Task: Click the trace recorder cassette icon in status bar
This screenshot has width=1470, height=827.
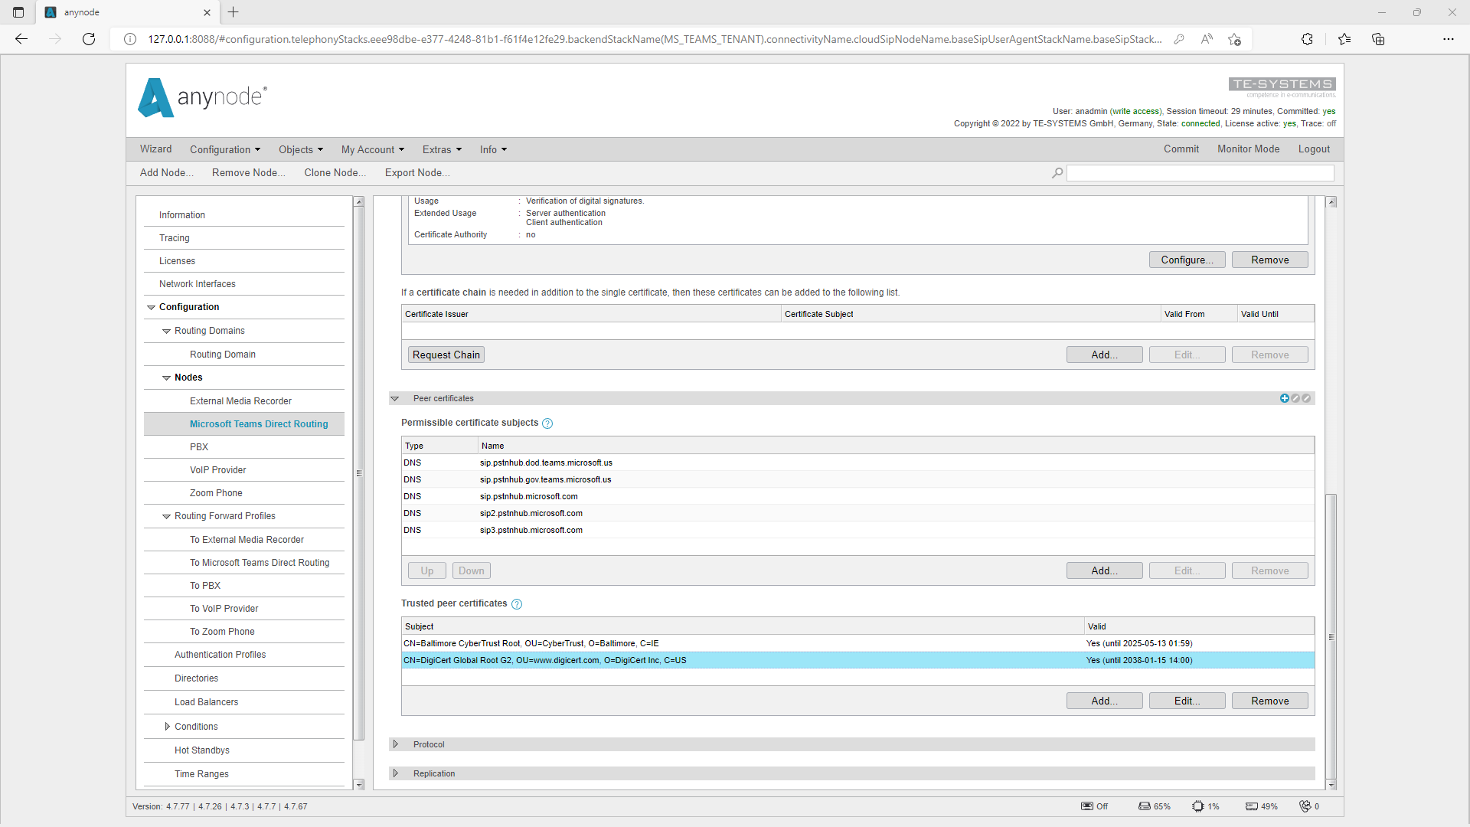Action: point(1087,806)
